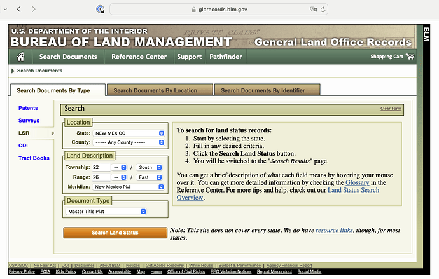This screenshot has width=439, height=279.
Task: Open Privacy Policy footer link
Action: [22, 272]
